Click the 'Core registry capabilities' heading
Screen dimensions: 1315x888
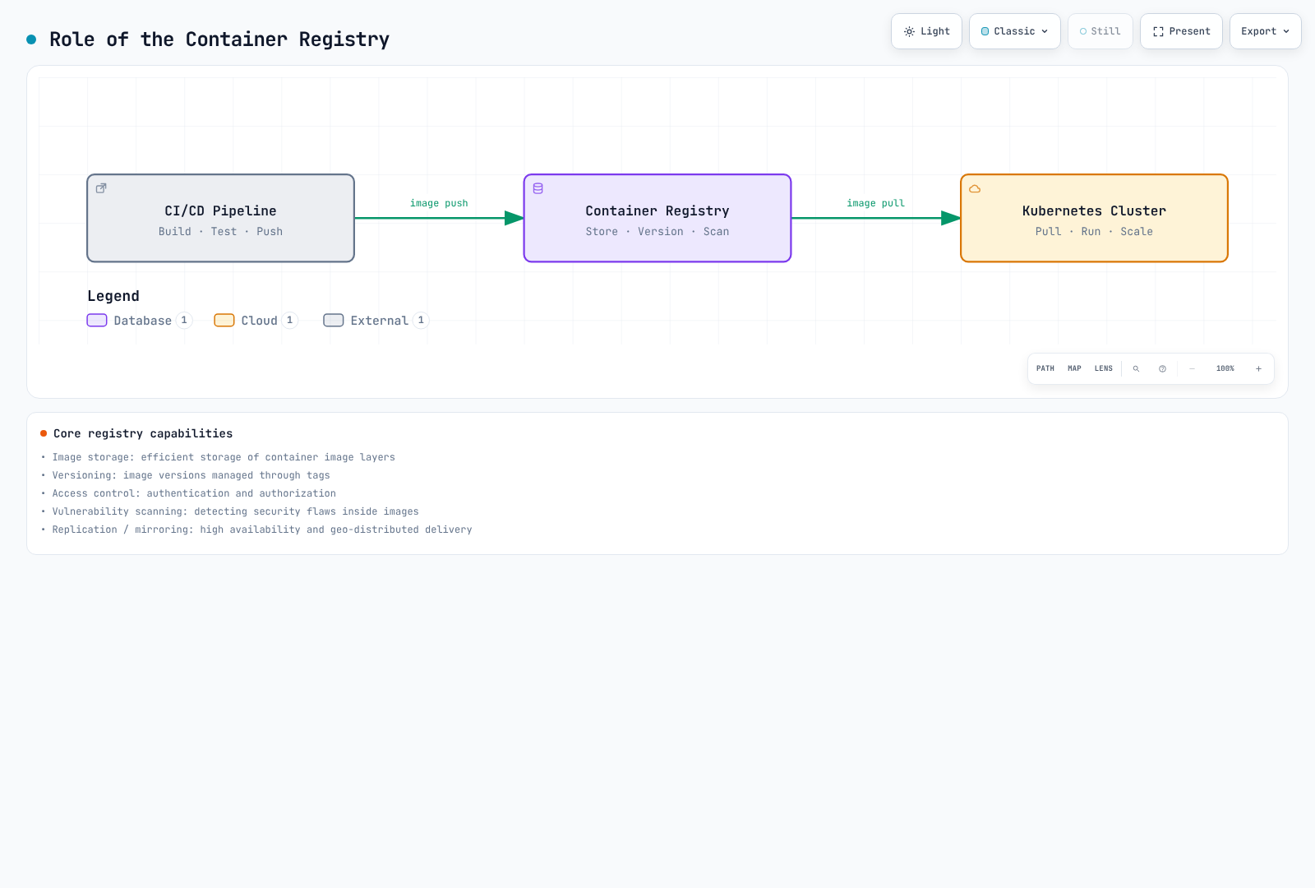[143, 433]
